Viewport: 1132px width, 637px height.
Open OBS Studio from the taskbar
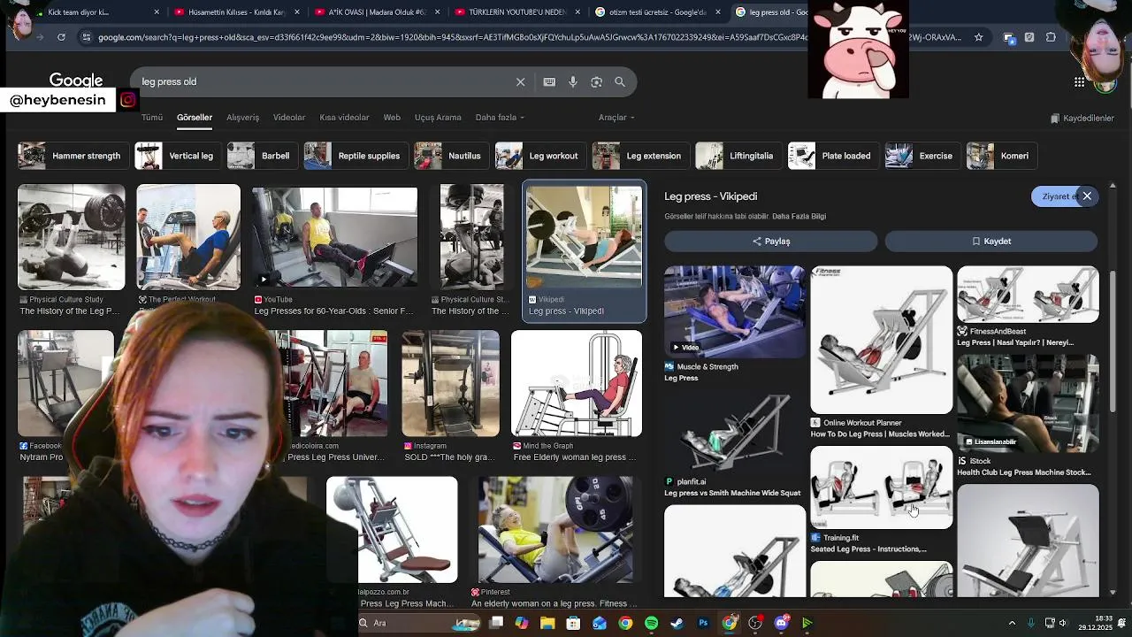755,623
